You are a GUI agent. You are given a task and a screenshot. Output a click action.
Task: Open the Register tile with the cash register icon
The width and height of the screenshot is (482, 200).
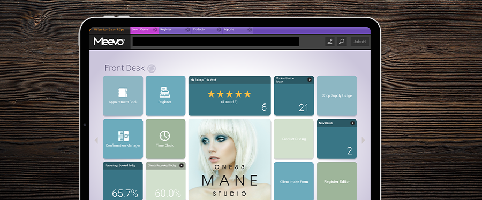(165, 96)
